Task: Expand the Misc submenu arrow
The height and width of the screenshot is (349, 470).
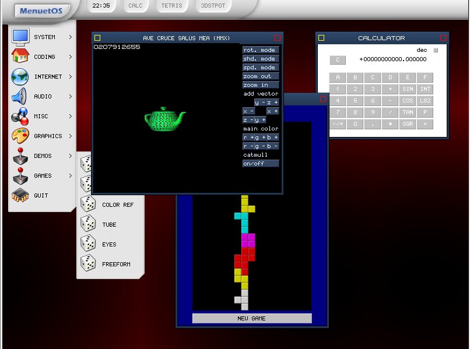Action: (x=71, y=116)
